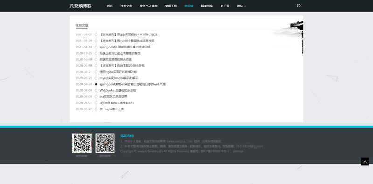Click the timeline dot for 2021-04-14
The height and width of the screenshot is (184, 373).
(96, 47)
